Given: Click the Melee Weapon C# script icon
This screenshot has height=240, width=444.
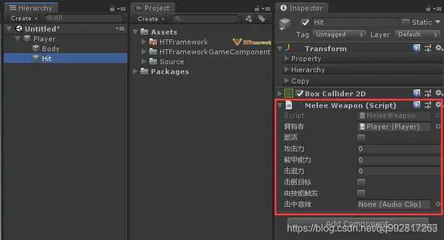Looking at the screenshot, I should point(289,106).
